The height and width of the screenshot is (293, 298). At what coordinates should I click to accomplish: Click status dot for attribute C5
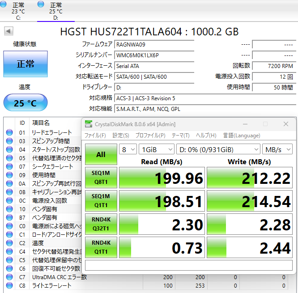pyautogui.click(x=9, y=260)
